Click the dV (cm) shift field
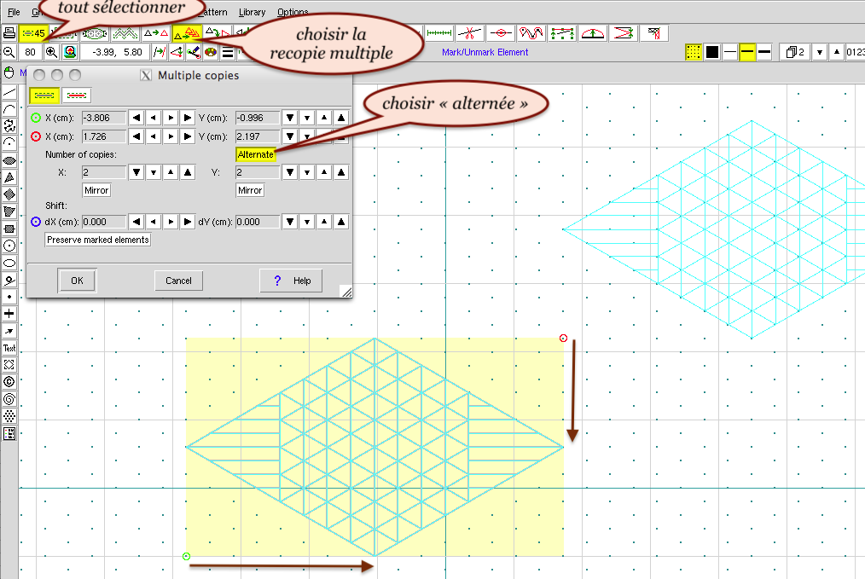The height and width of the screenshot is (579, 865). (x=258, y=222)
